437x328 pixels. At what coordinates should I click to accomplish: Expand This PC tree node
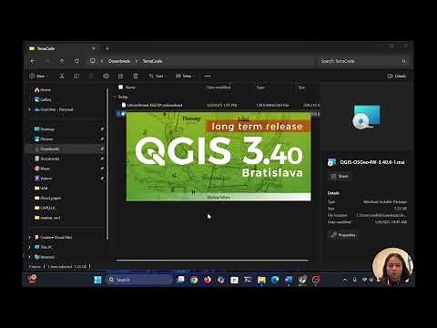(30, 247)
